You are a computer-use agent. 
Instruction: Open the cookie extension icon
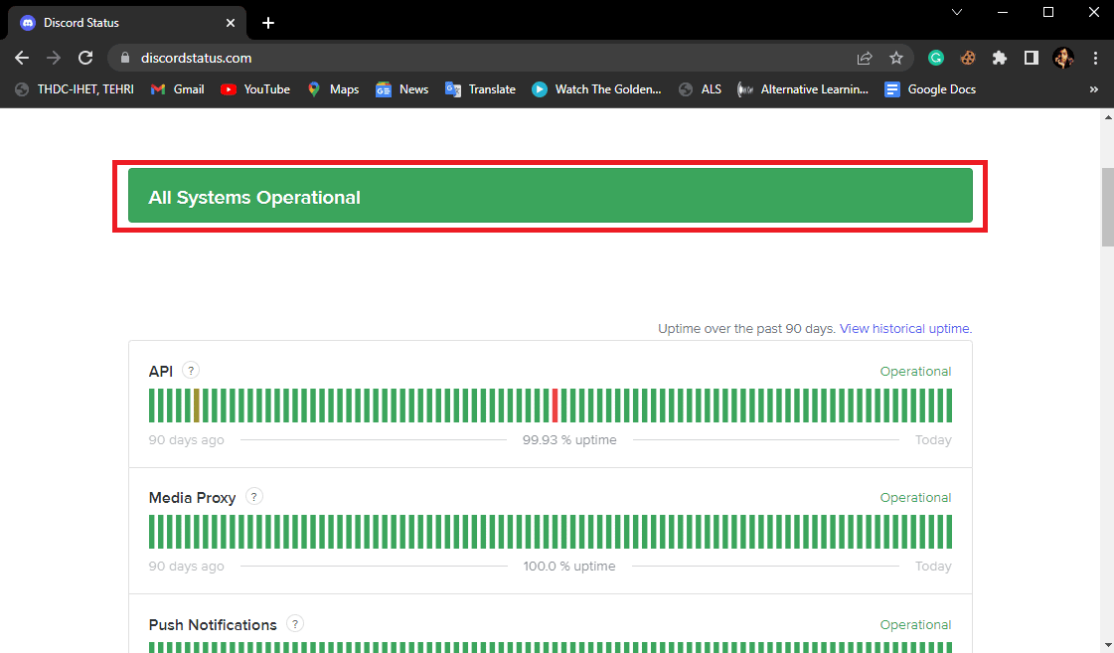point(968,59)
